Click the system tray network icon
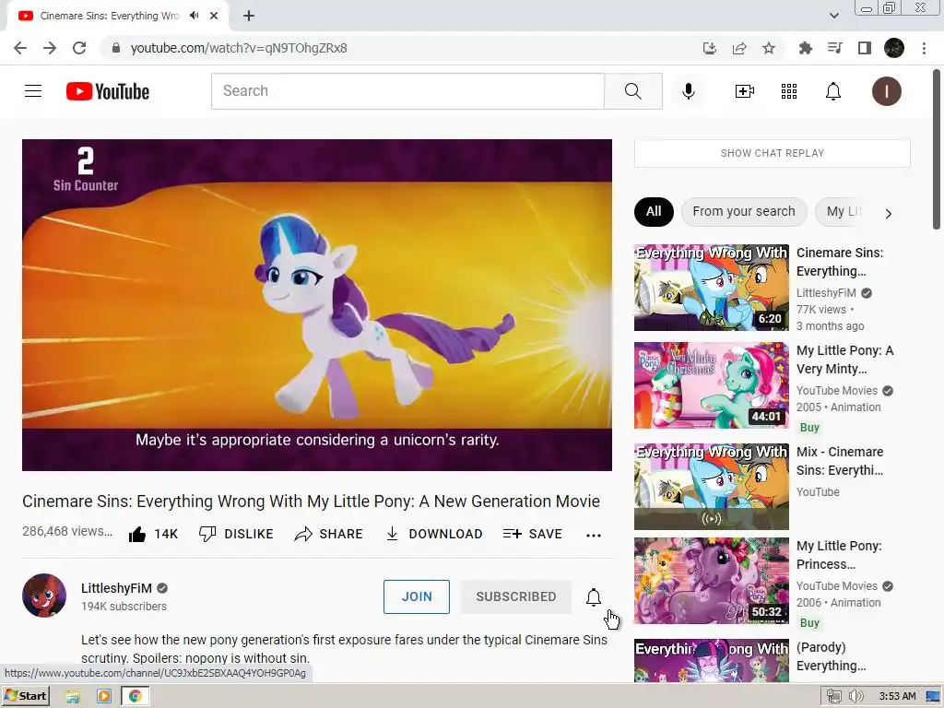 833,697
